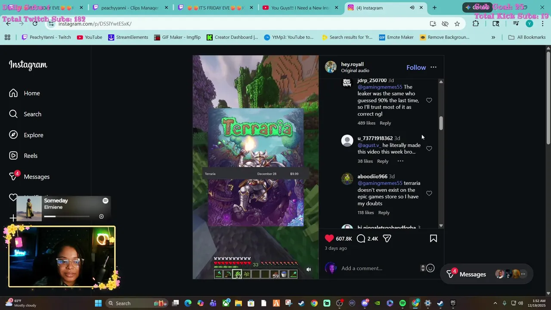Screen dimensions: 551x310
Task: Open the @gamingmemes55 mention in the jdrp_250700 comment
Action: coord(380,87)
